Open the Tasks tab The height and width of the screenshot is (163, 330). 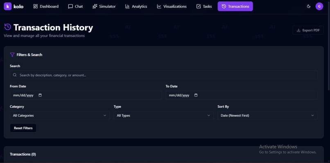204,6
